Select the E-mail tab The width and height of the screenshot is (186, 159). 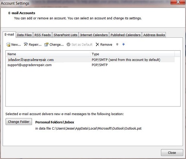(9, 35)
